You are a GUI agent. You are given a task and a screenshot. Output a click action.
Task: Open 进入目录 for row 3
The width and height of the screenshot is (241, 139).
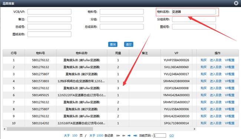coord(216,74)
